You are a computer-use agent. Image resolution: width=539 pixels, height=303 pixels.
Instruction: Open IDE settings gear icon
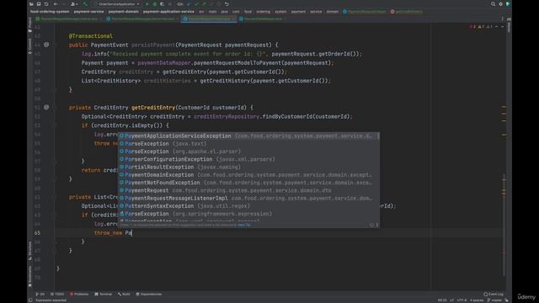[x=500, y=4]
